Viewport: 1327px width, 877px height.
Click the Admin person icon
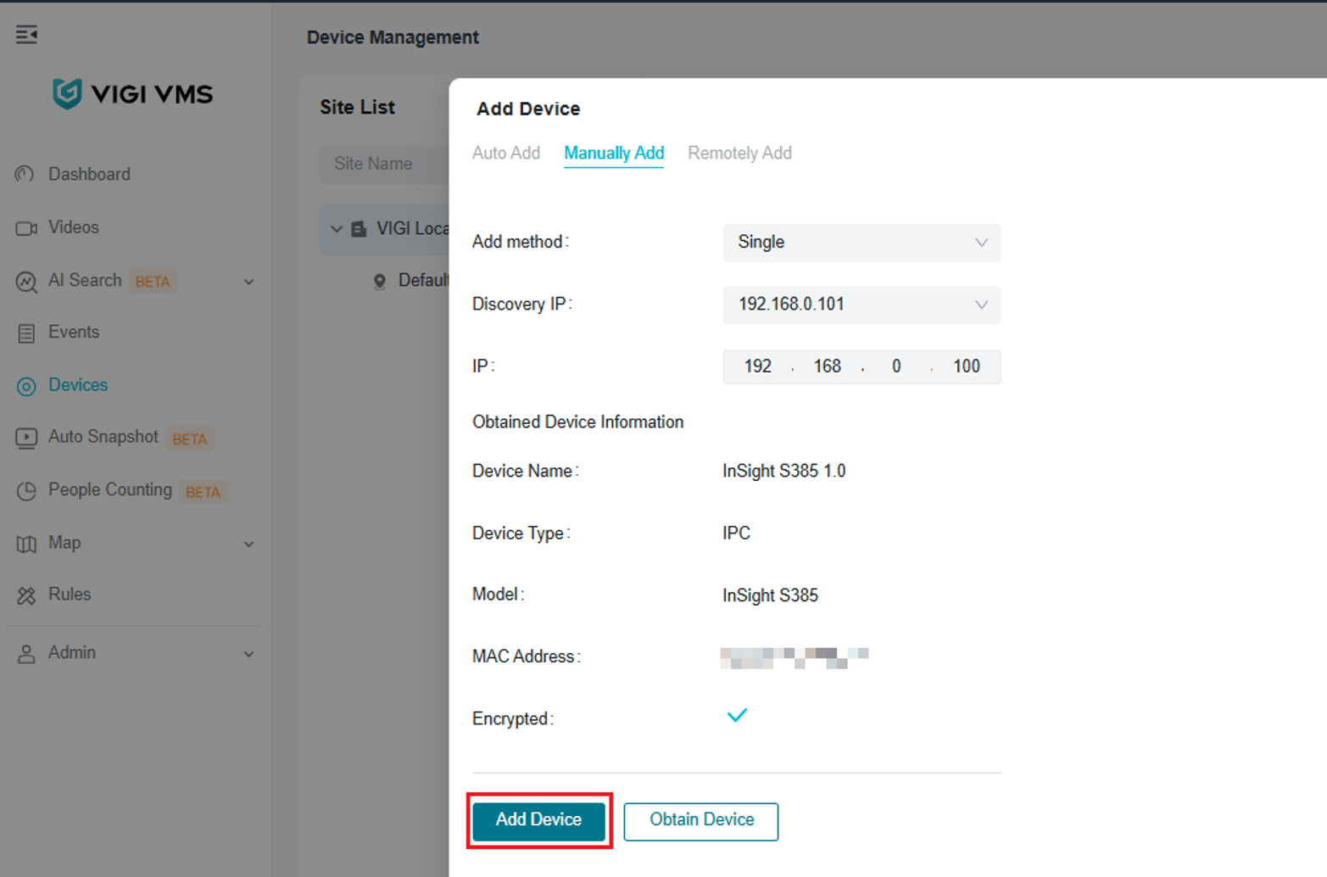click(x=26, y=654)
